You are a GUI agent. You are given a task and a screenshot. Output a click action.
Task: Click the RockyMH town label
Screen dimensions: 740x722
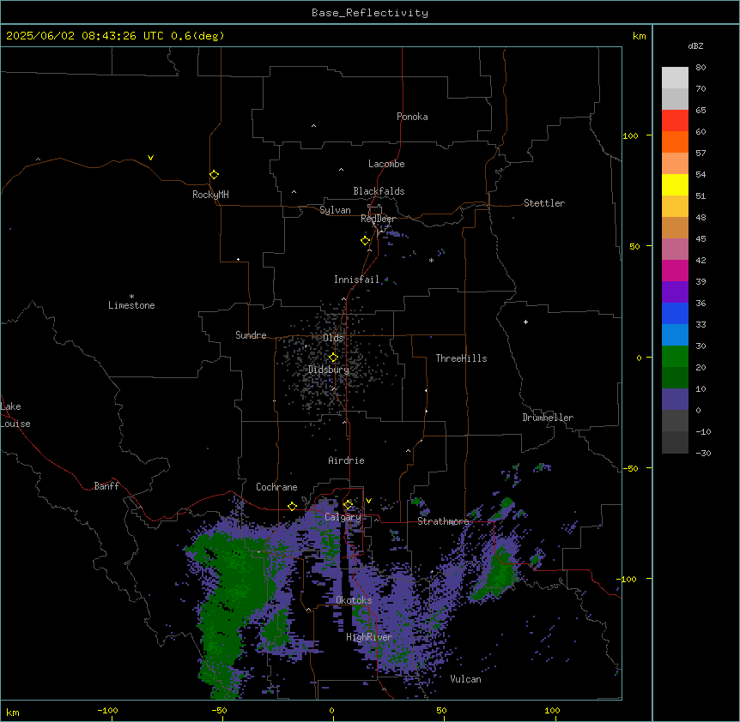point(210,195)
